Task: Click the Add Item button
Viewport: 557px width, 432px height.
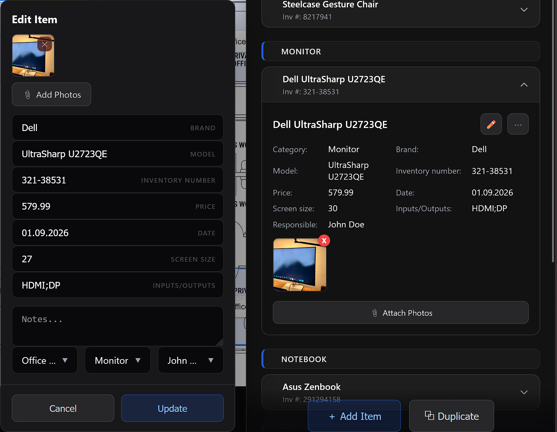Action: click(354, 416)
